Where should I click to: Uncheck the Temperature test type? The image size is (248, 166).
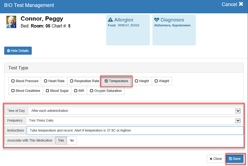[116, 81]
